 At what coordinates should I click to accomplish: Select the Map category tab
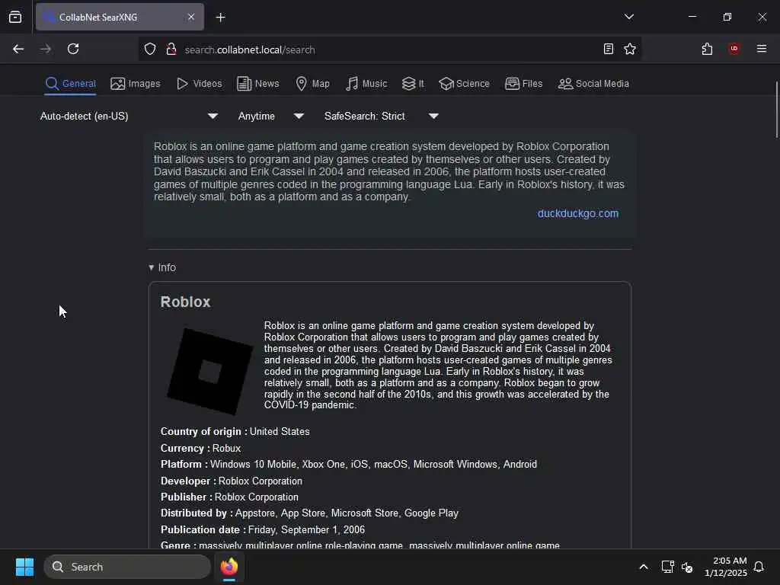[x=312, y=84]
